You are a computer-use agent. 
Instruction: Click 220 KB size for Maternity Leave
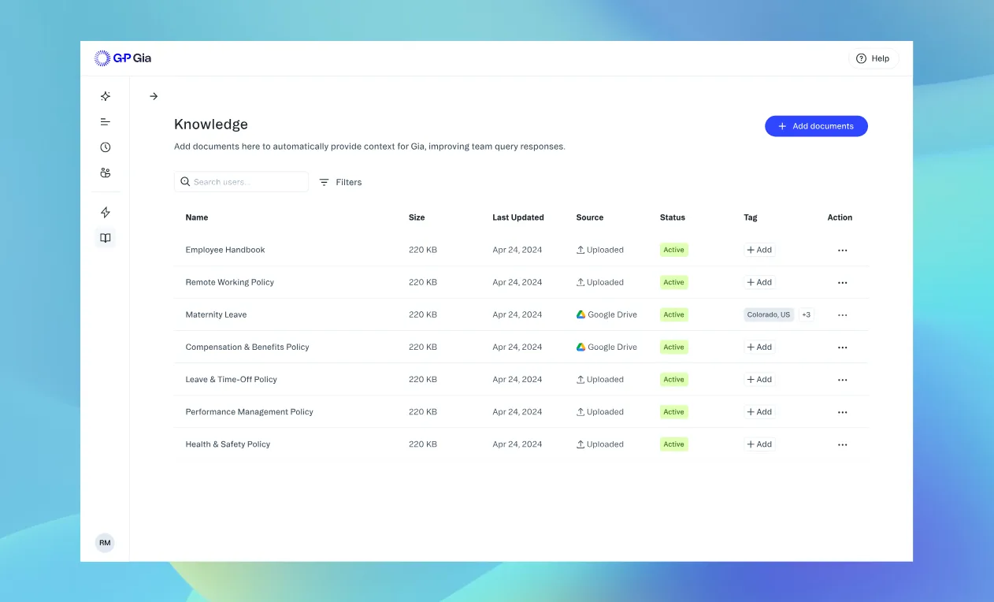tap(423, 314)
